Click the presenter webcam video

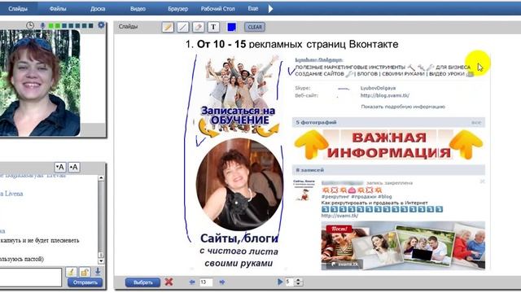tap(40, 83)
